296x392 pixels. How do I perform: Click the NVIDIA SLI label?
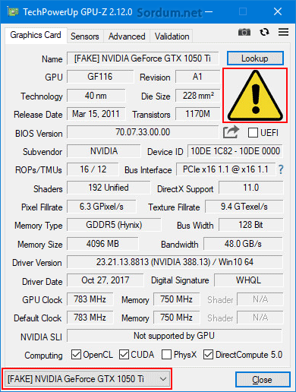pyautogui.click(x=41, y=337)
